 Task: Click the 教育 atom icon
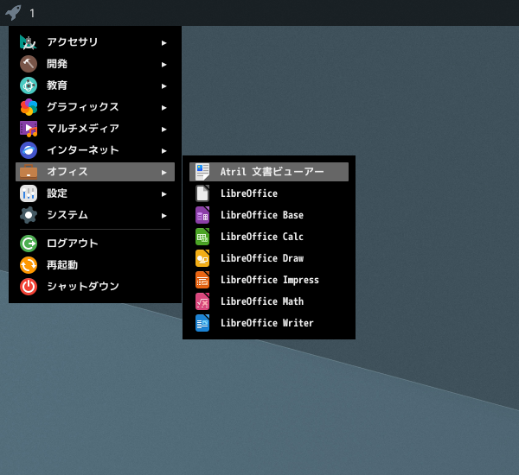pos(29,85)
